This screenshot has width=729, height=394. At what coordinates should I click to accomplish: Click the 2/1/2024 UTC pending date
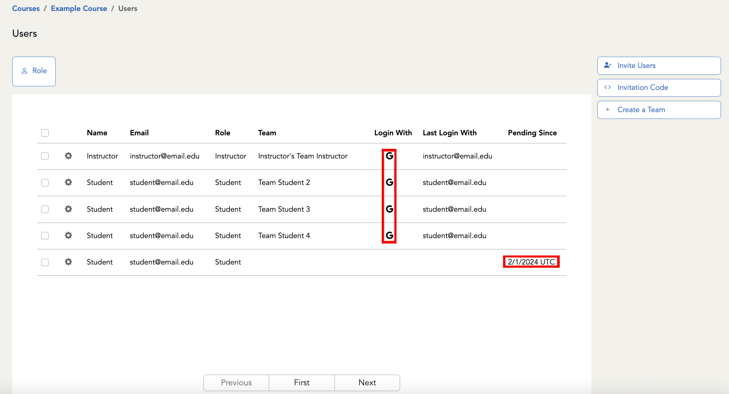point(531,262)
